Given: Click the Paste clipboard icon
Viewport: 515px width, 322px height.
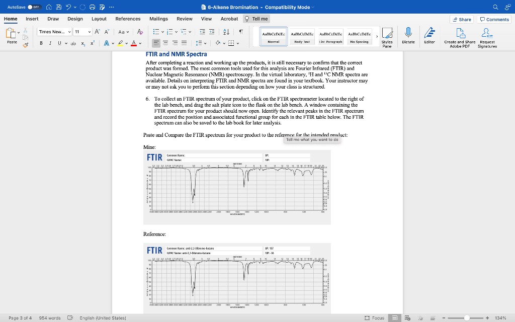Looking at the screenshot, I should (11, 33).
